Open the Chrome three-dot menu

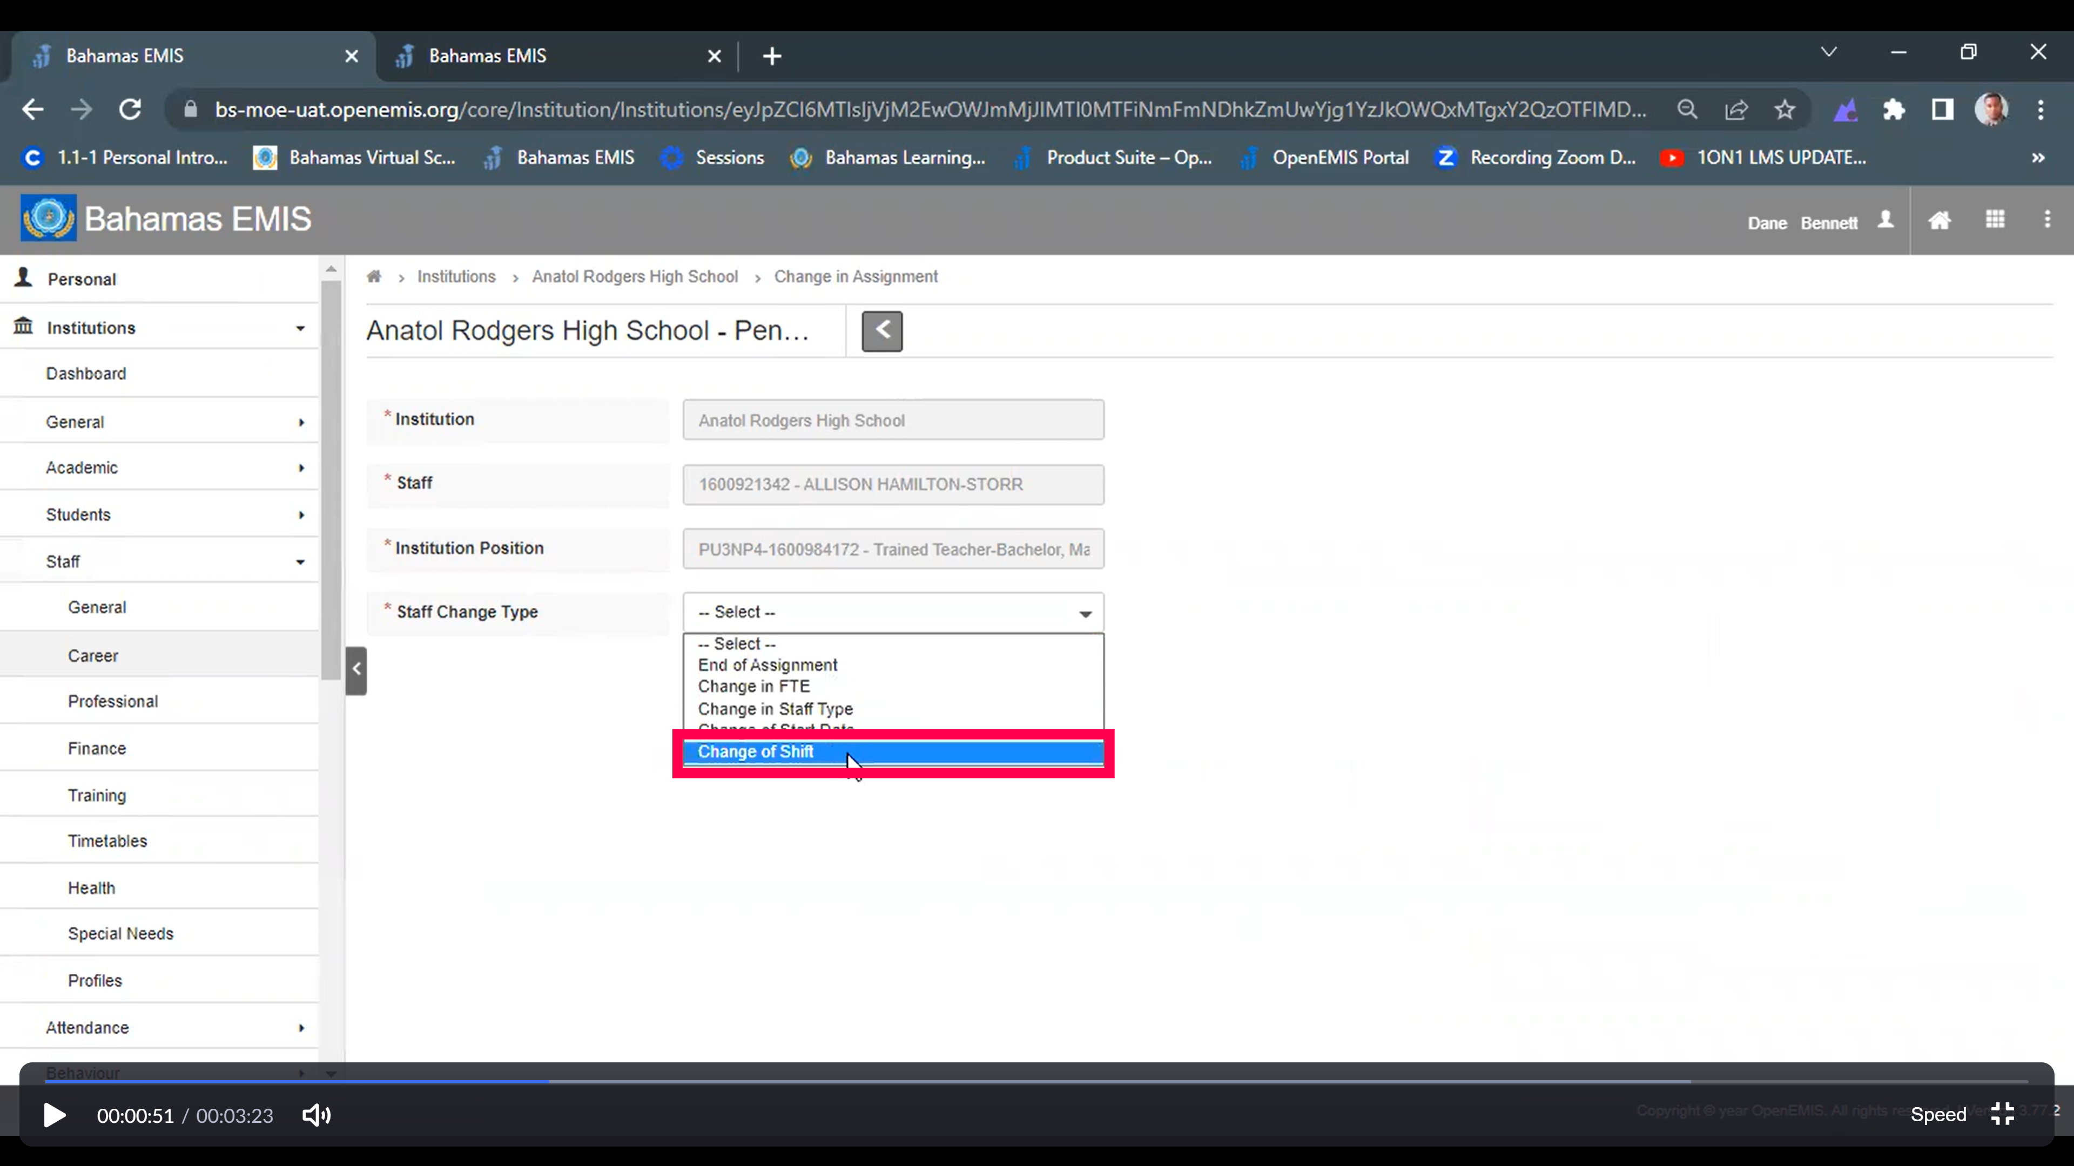[x=2041, y=110]
